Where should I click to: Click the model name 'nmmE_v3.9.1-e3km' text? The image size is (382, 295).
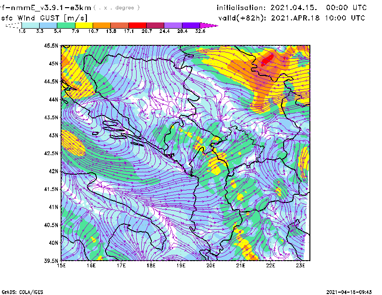coord(51,8)
